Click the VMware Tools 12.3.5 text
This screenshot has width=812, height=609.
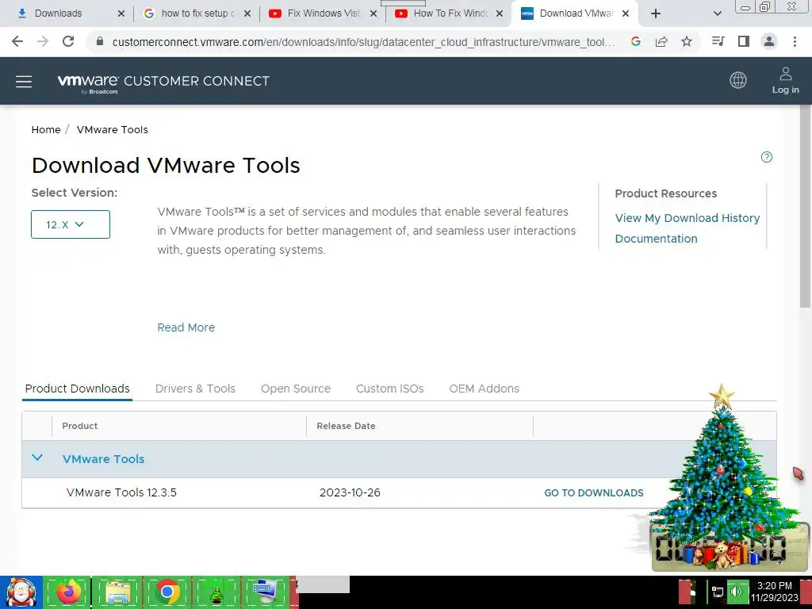pos(121,492)
